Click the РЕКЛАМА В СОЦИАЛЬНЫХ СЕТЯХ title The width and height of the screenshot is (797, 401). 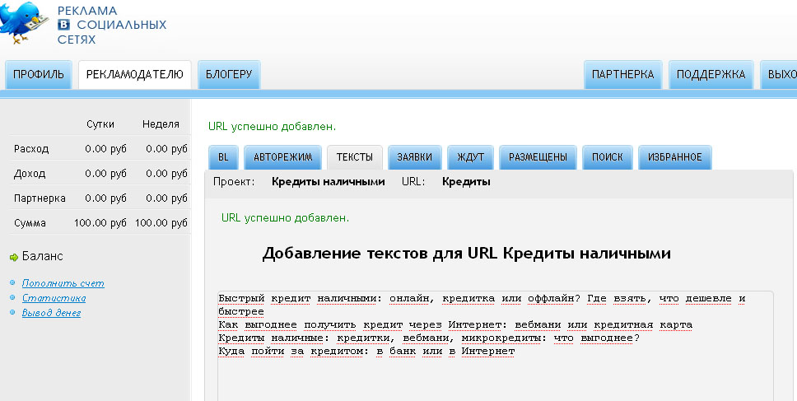(112, 25)
